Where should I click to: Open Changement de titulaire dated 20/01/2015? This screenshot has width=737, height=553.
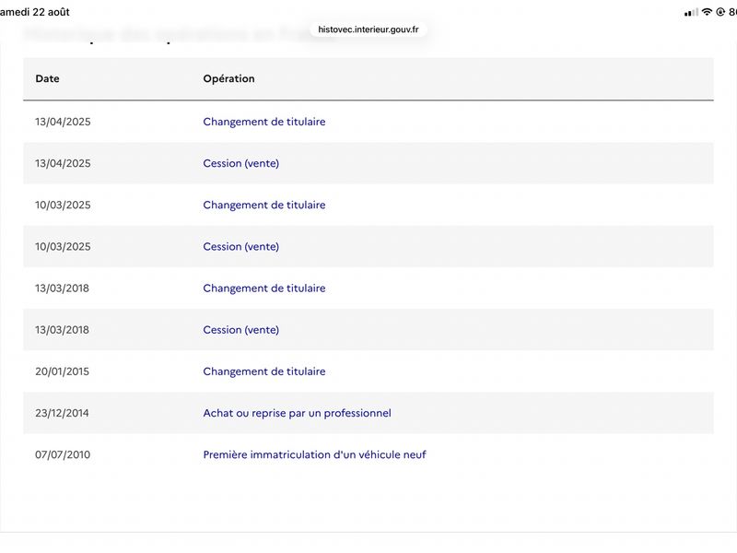(x=264, y=371)
